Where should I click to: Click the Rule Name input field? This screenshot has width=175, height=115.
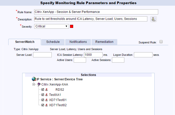[x=96, y=12]
